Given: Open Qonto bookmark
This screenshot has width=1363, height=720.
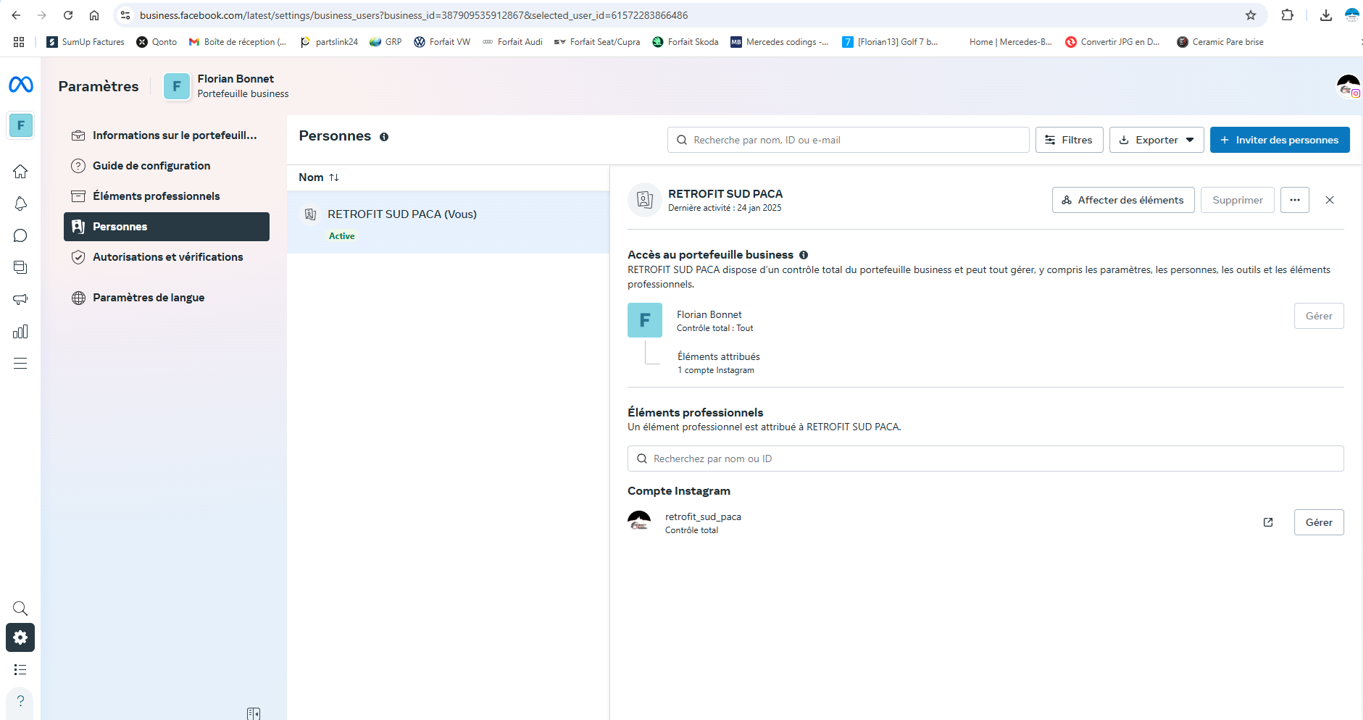Looking at the screenshot, I should 157,42.
